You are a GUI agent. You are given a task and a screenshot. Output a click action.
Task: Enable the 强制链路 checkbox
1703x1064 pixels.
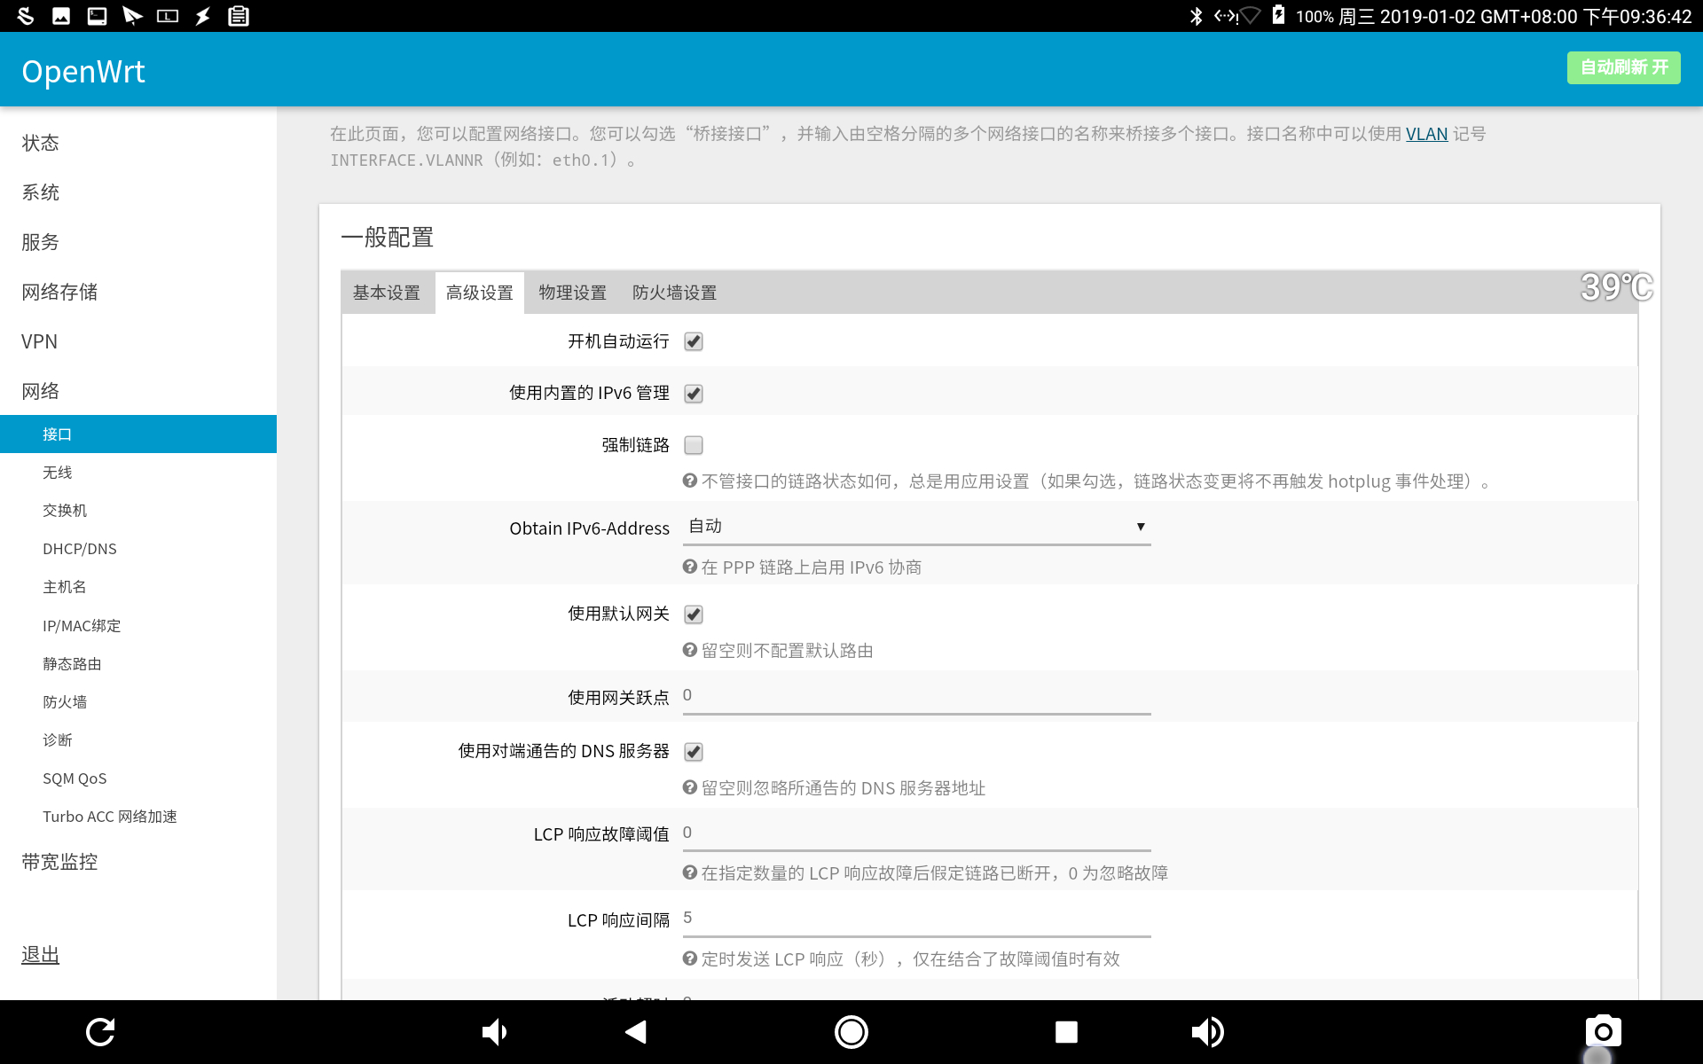point(694,445)
